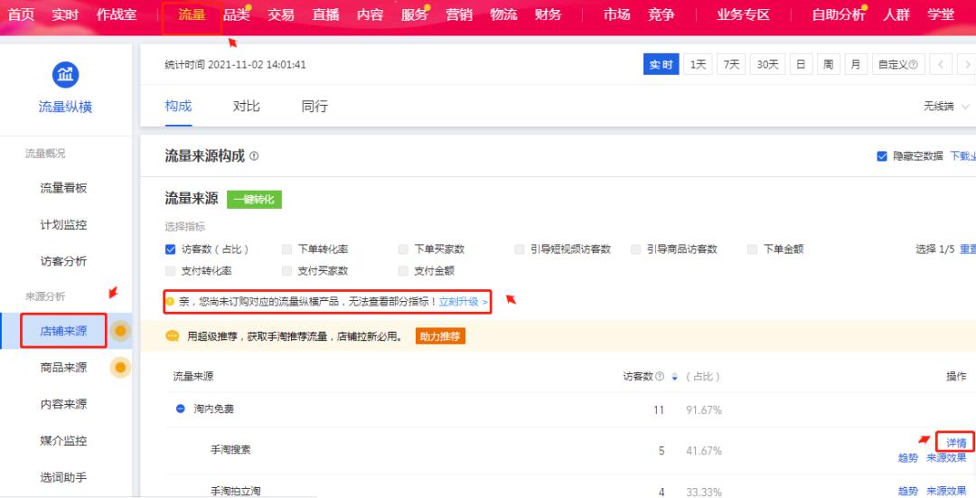
Task: Open the 内容 top menu
Action: pos(371,15)
